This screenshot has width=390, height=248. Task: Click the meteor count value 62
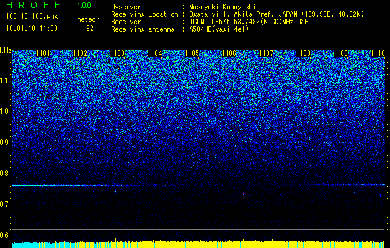(90, 29)
